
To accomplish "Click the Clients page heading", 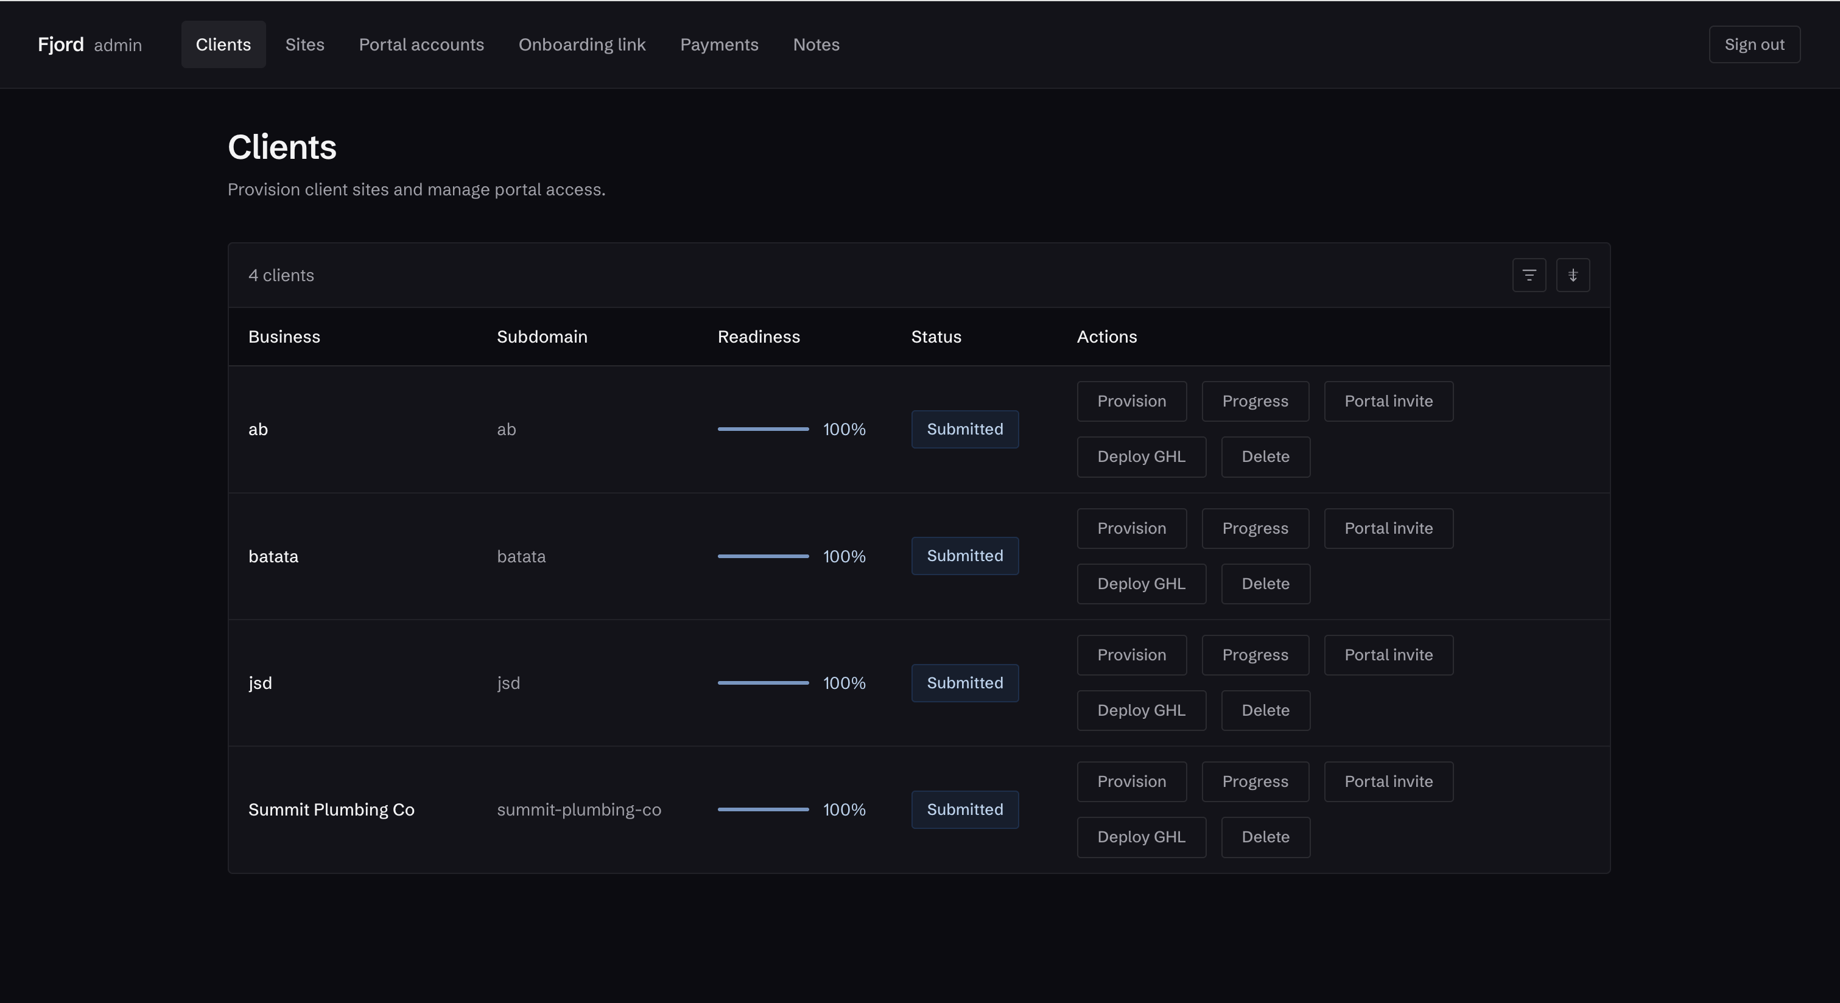I will point(282,147).
